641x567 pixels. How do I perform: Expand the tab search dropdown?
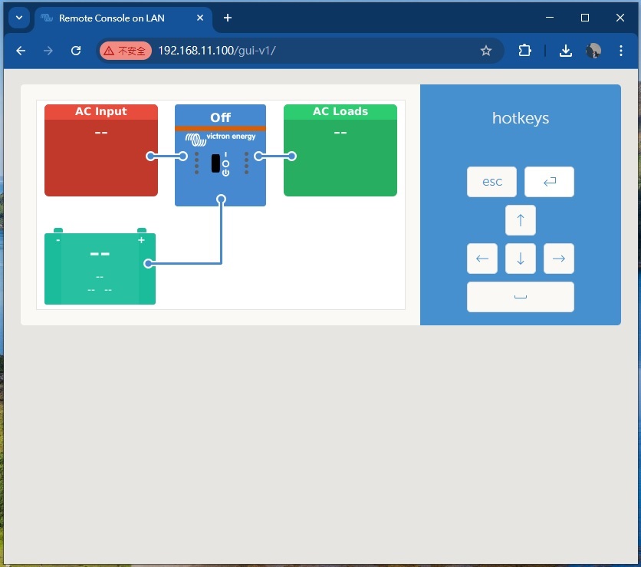[18, 18]
